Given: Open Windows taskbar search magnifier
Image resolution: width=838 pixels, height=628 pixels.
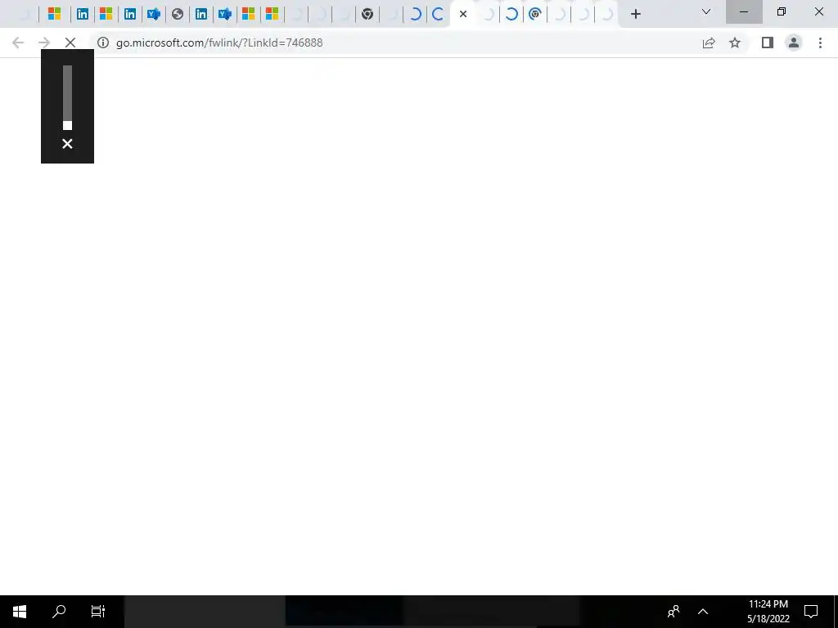Looking at the screenshot, I should [59, 612].
